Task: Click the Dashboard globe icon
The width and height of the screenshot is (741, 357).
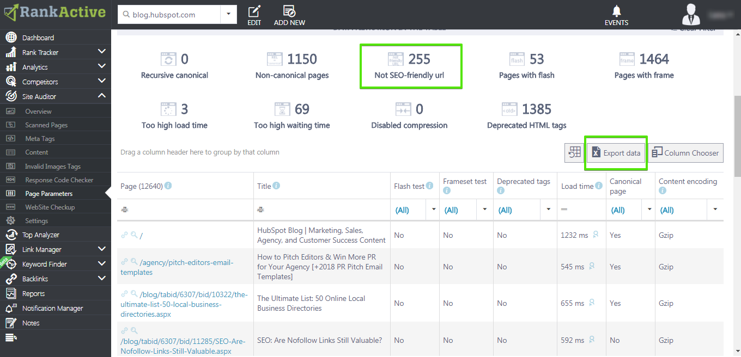Action: click(x=11, y=38)
